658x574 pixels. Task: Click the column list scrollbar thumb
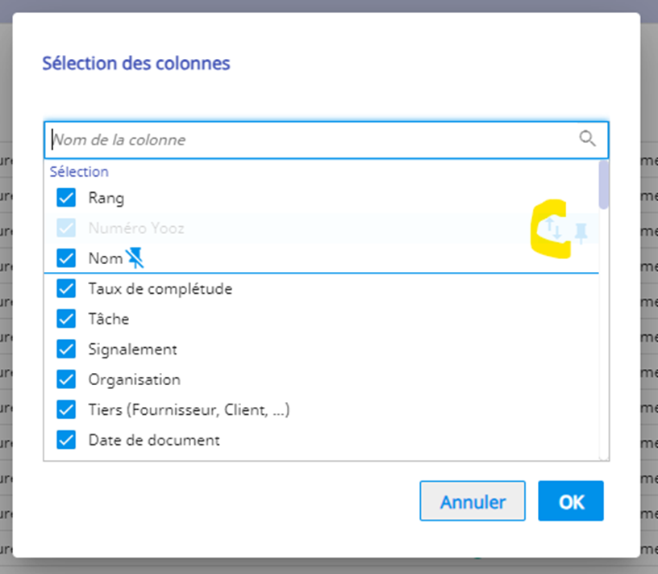[604, 184]
